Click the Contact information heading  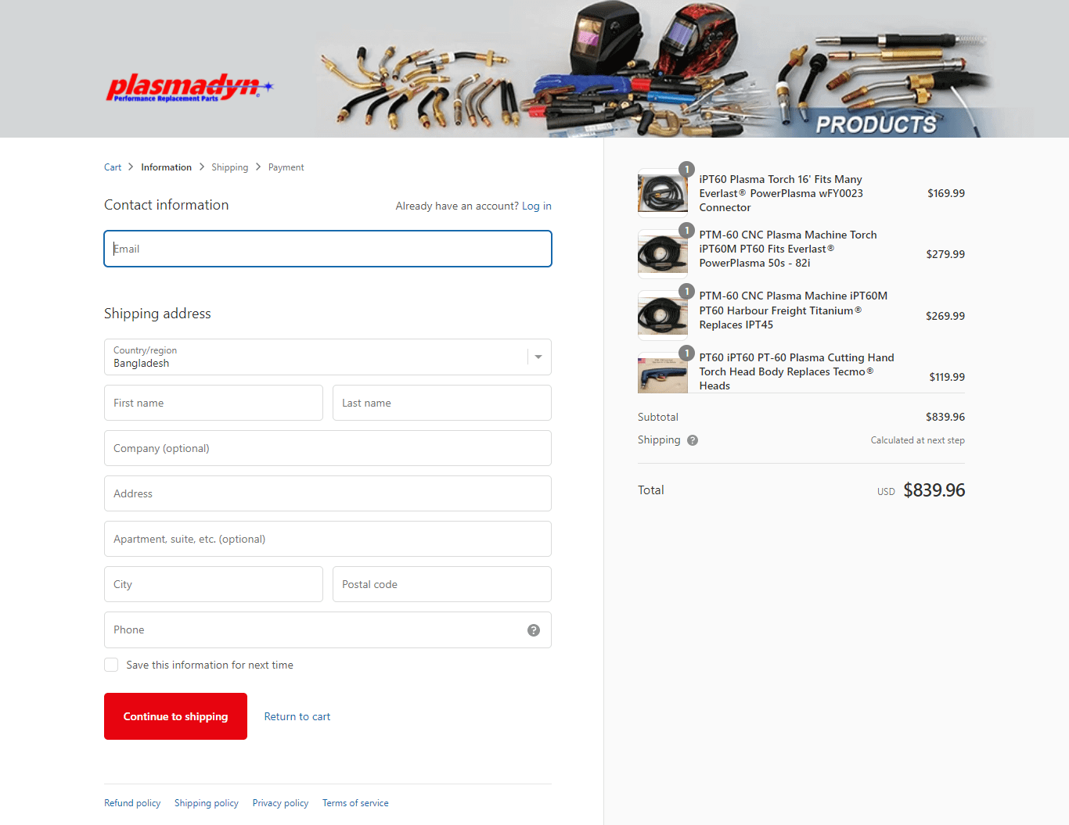click(x=167, y=205)
